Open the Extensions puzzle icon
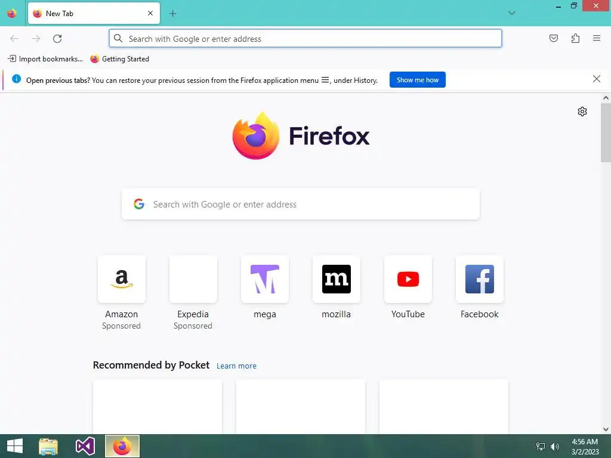 click(x=576, y=38)
